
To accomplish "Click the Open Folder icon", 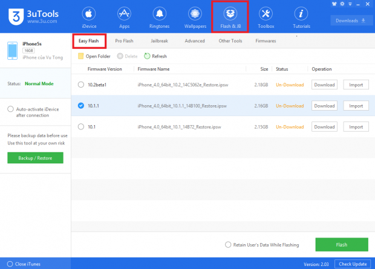I will click(81, 56).
